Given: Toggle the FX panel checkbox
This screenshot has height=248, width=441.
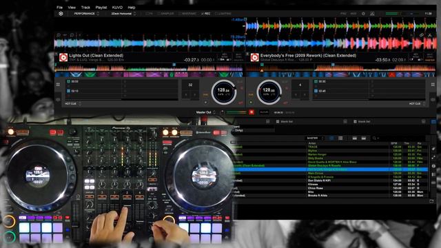Looking at the screenshot, I should pyautogui.click(x=150, y=14).
